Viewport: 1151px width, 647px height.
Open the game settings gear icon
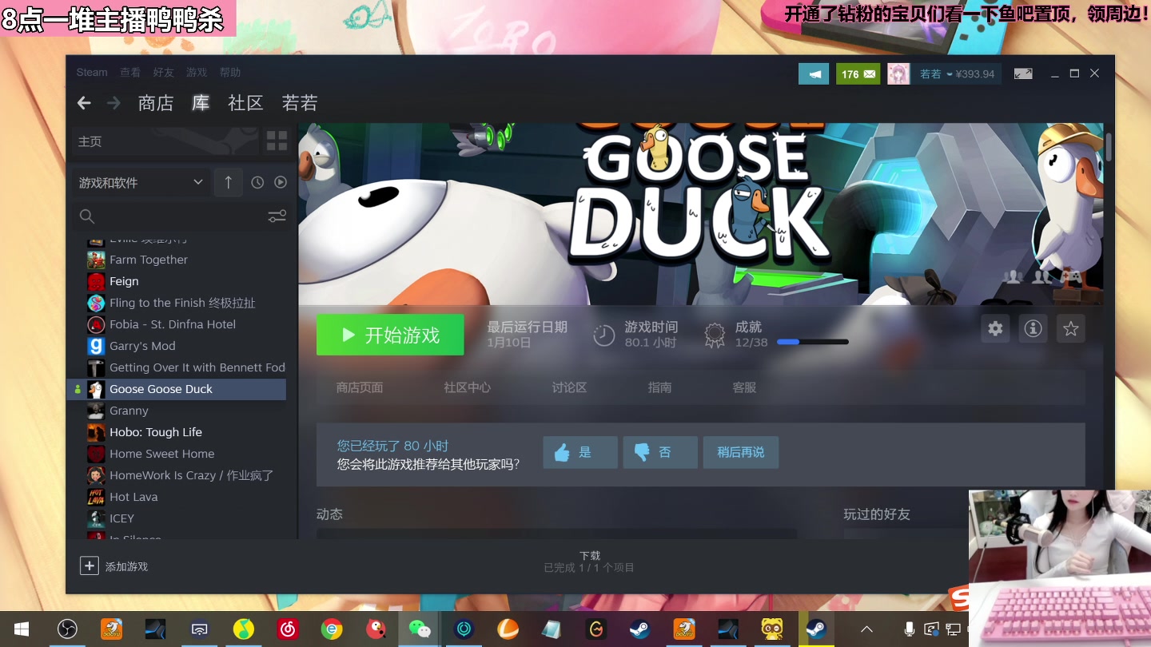pyautogui.click(x=994, y=328)
